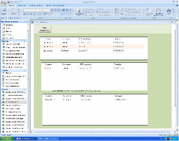Toggle Bold formatting

pos(25,14)
